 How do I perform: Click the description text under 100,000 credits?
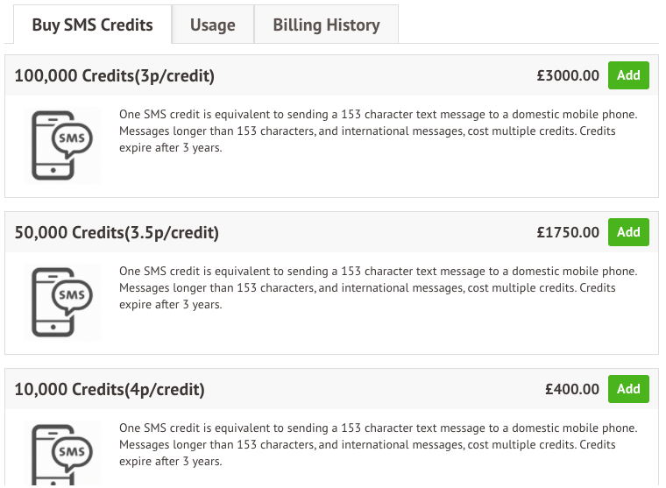coord(378,131)
